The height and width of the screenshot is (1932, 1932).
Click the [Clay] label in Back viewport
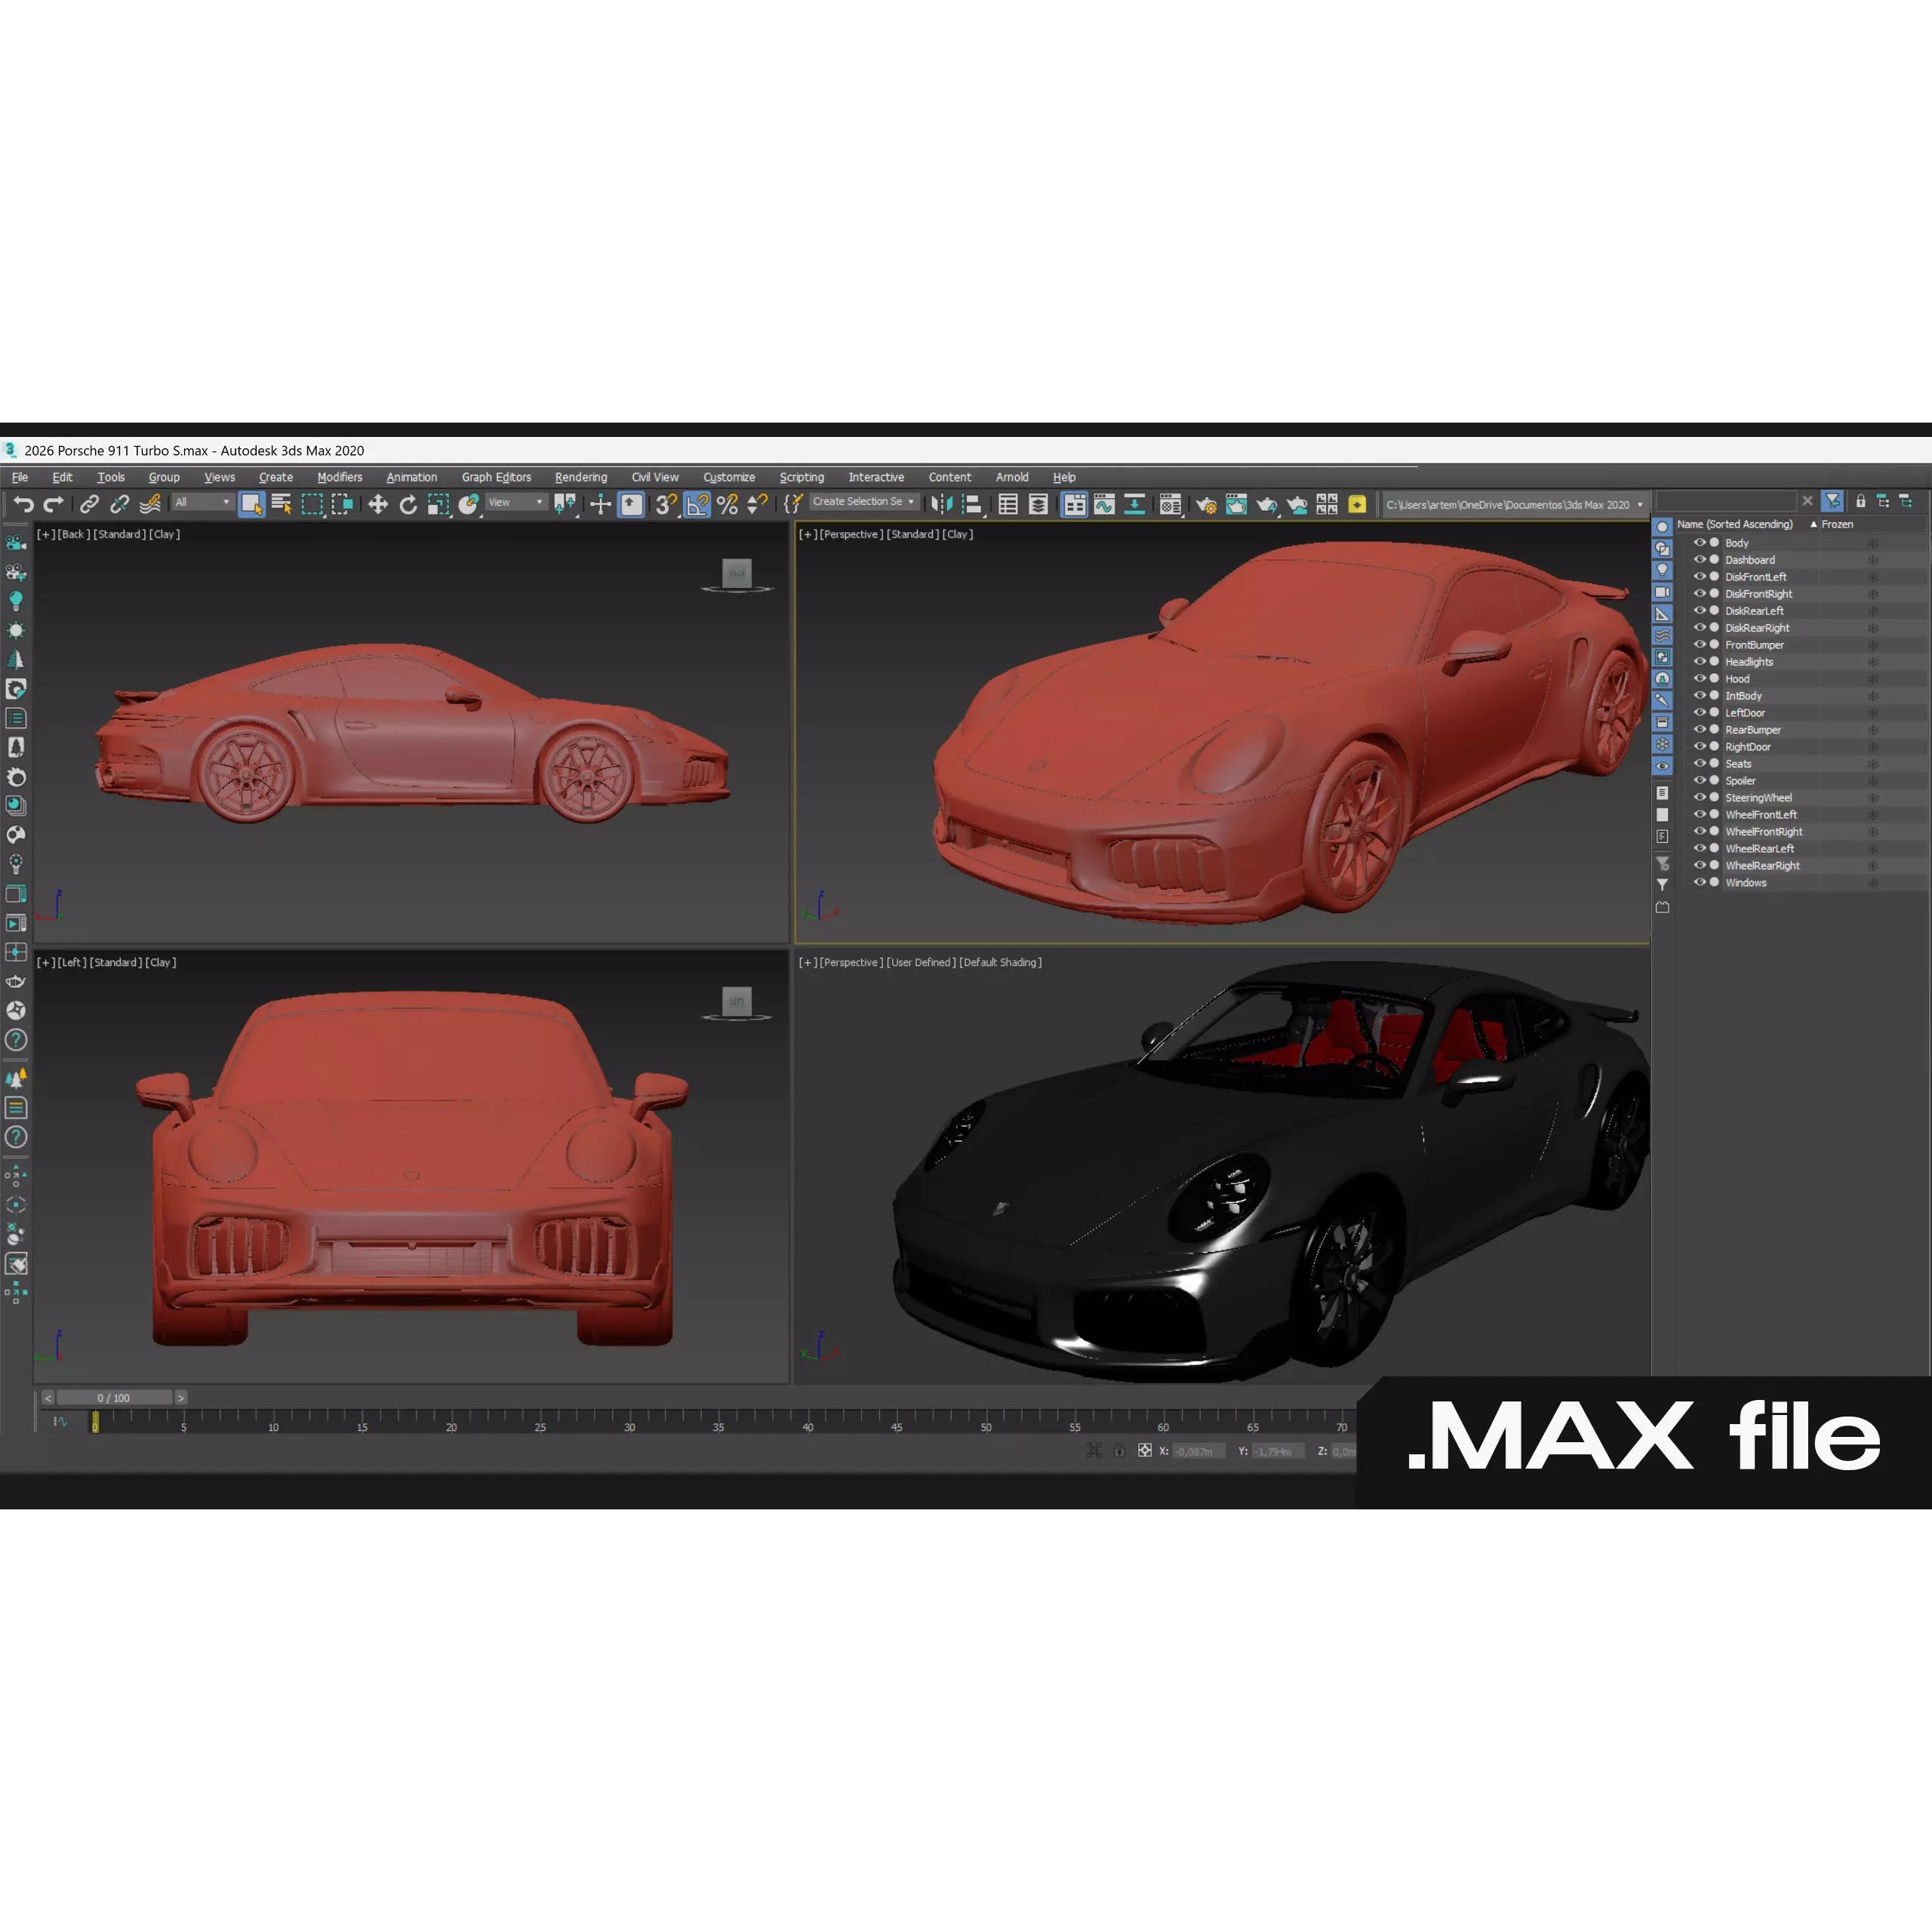[x=164, y=534]
